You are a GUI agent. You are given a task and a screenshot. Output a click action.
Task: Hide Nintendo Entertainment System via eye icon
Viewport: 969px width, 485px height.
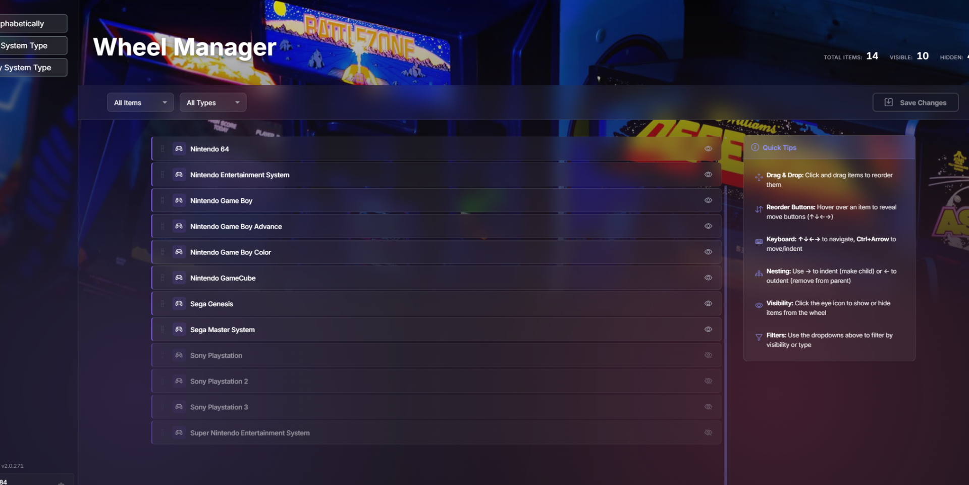[708, 175]
